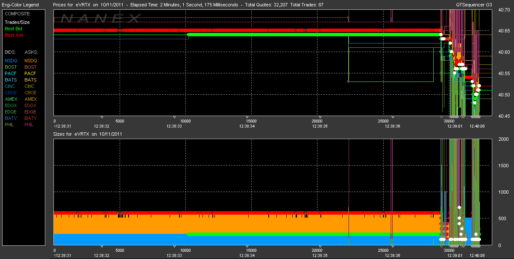Click BOST in the ASKS column
The height and width of the screenshot is (259, 514).
(31, 67)
